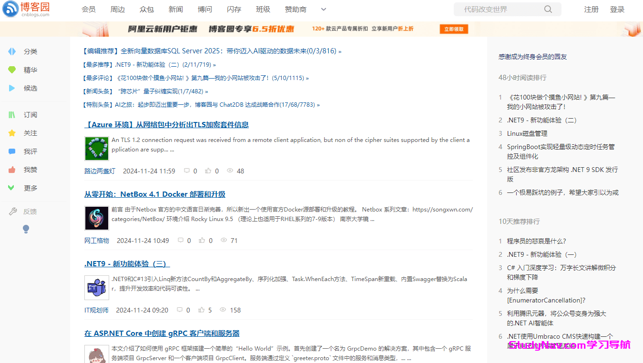
Task: Click the 登录 link
Action: pyautogui.click(x=617, y=9)
